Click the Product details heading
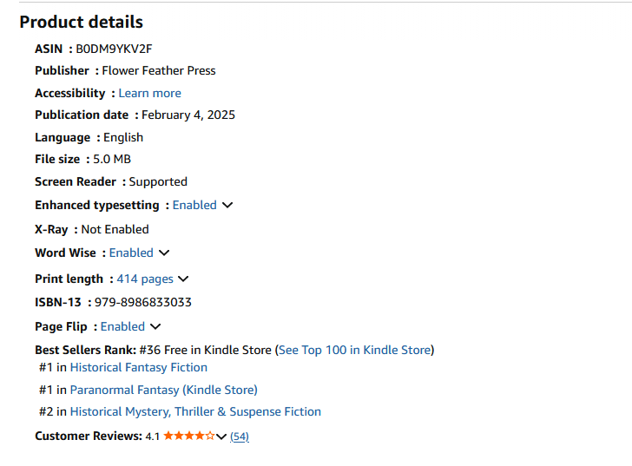632x466 pixels. coord(82,22)
